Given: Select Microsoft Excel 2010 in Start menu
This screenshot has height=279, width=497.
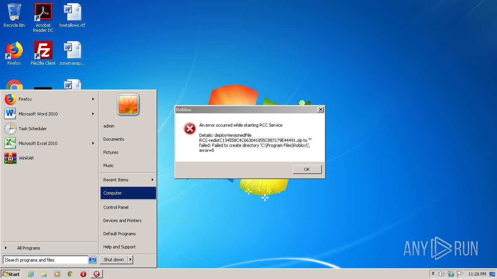Looking at the screenshot, I should [x=50, y=143].
